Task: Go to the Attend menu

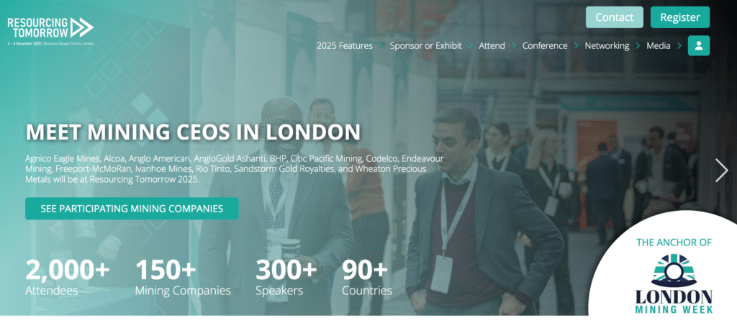Action: tap(492, 45)
